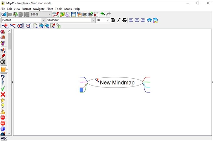213x141 pixels.
Task: Find next with right blue arrow
Action: click(x=41, y=26)
